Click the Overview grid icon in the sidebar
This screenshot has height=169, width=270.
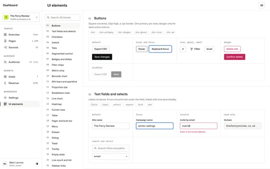5,35
